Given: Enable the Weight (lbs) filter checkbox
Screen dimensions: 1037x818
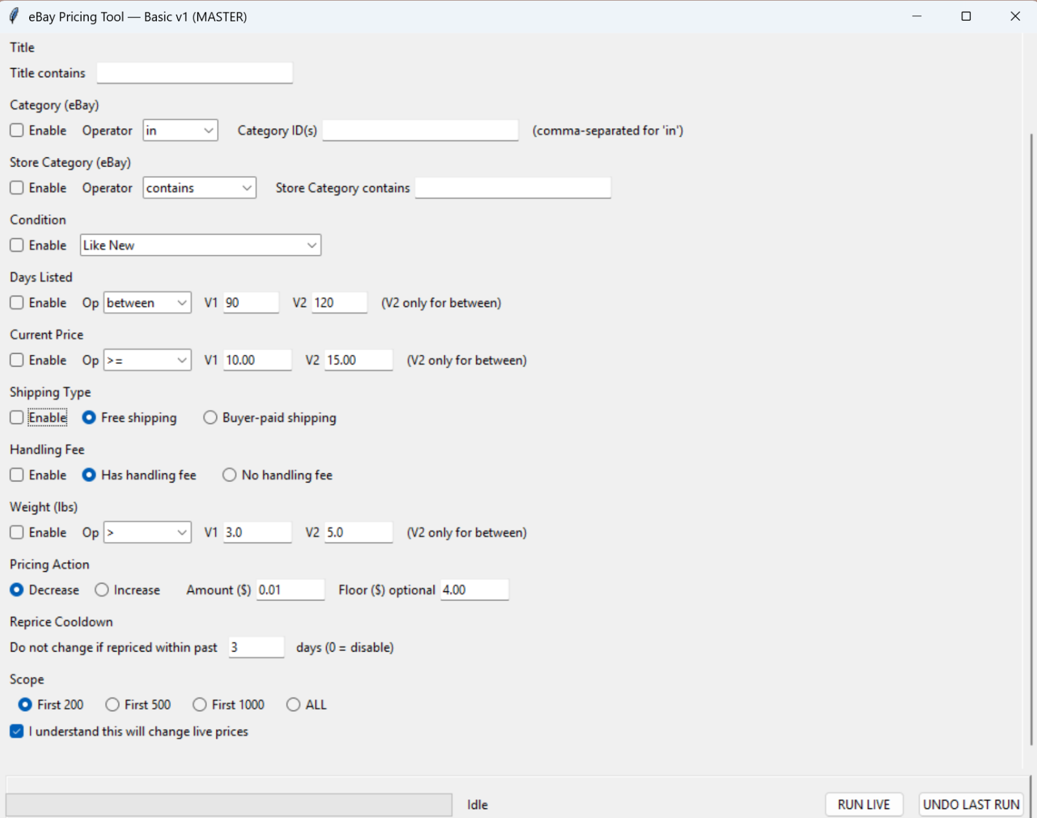Looking at the screenshot, I should tap(17, 532).
